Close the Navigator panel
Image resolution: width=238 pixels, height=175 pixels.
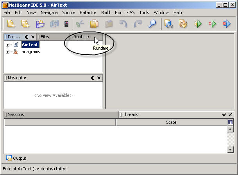tap(99, 78)
